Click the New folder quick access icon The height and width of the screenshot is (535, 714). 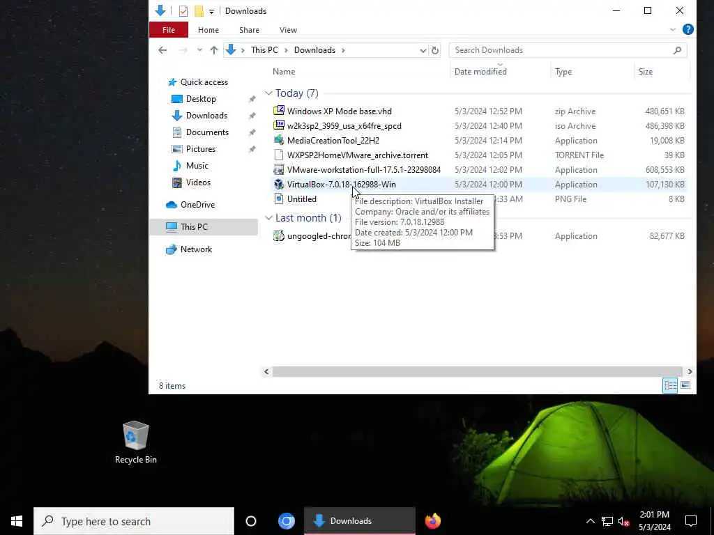pos(199,11)
